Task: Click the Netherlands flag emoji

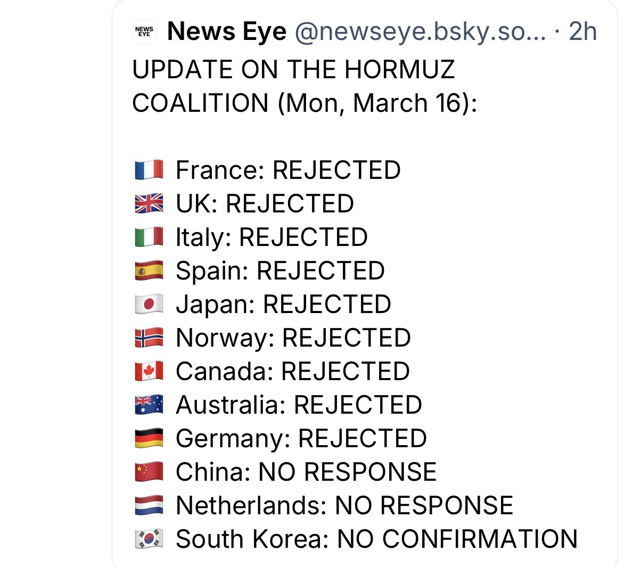Action: tap(149, 505)
